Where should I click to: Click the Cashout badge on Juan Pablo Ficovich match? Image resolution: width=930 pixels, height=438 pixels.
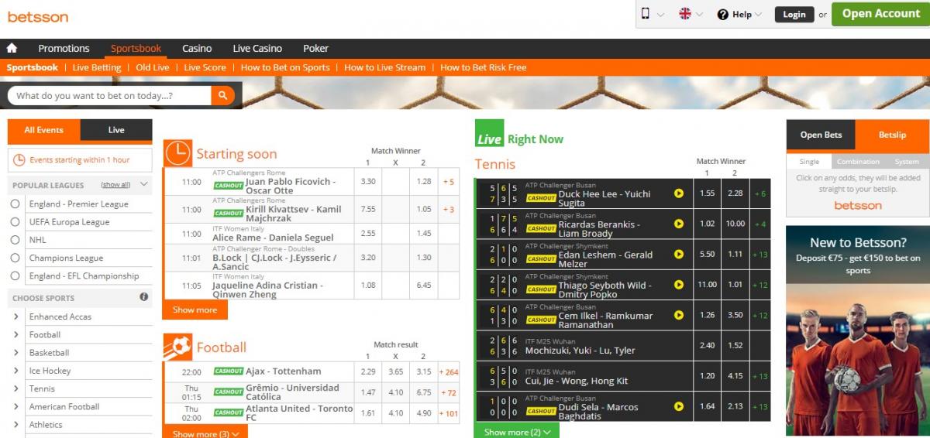228,186
